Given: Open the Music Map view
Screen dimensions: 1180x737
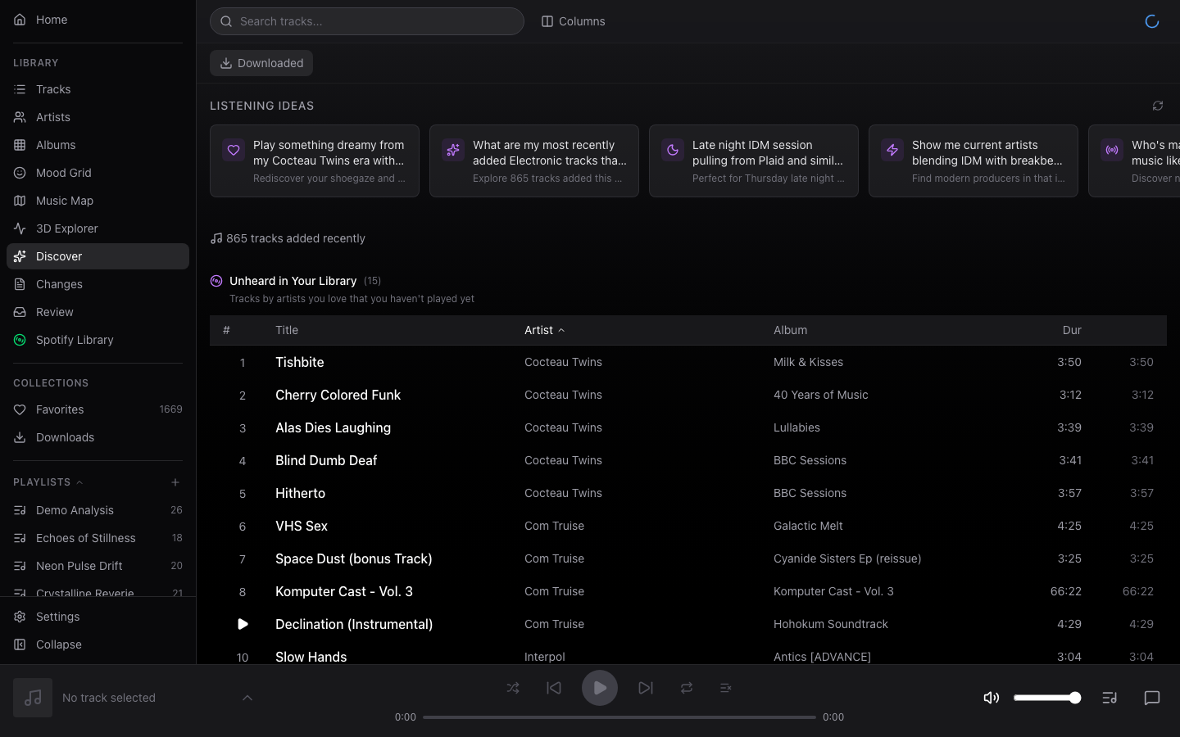Looking at the screenshot, I should point(65,201).
